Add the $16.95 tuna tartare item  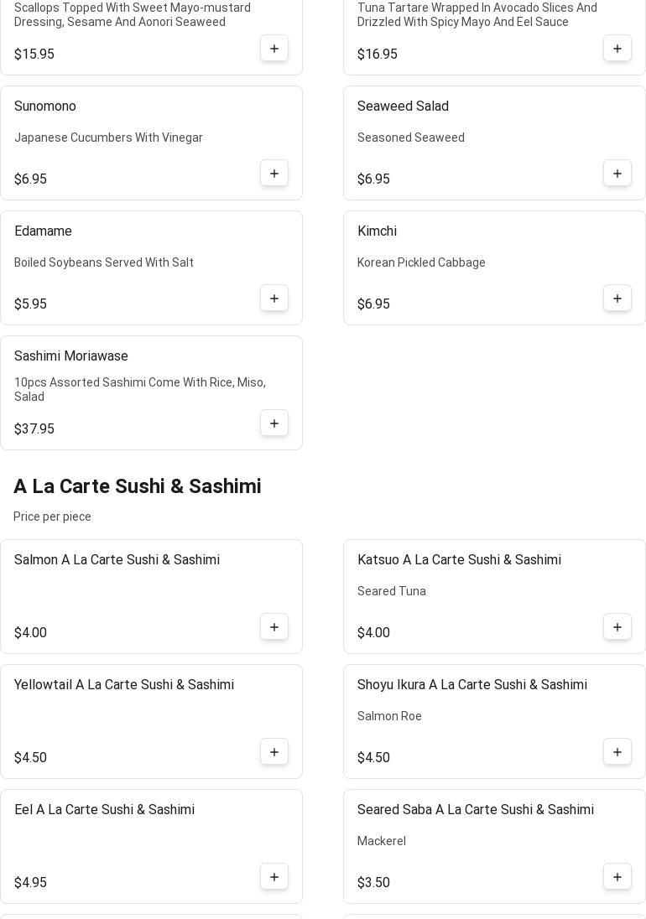pos(617,49)
